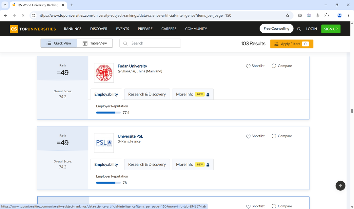This screenshot has width=354, height=209.
Task: Bookmark this page with star icon
Action: tap(287, 15)
